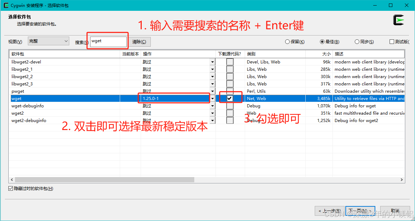The width and height of the screenshot is (415, 221).
Task: Go back with the 上一步(B) button
Action: point(329,211)
